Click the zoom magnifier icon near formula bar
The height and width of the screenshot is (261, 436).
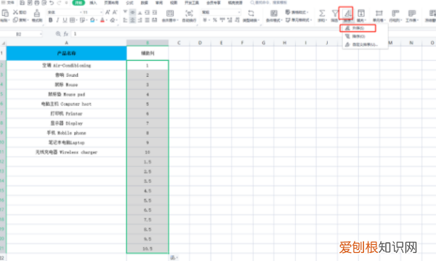pos(58,34)
